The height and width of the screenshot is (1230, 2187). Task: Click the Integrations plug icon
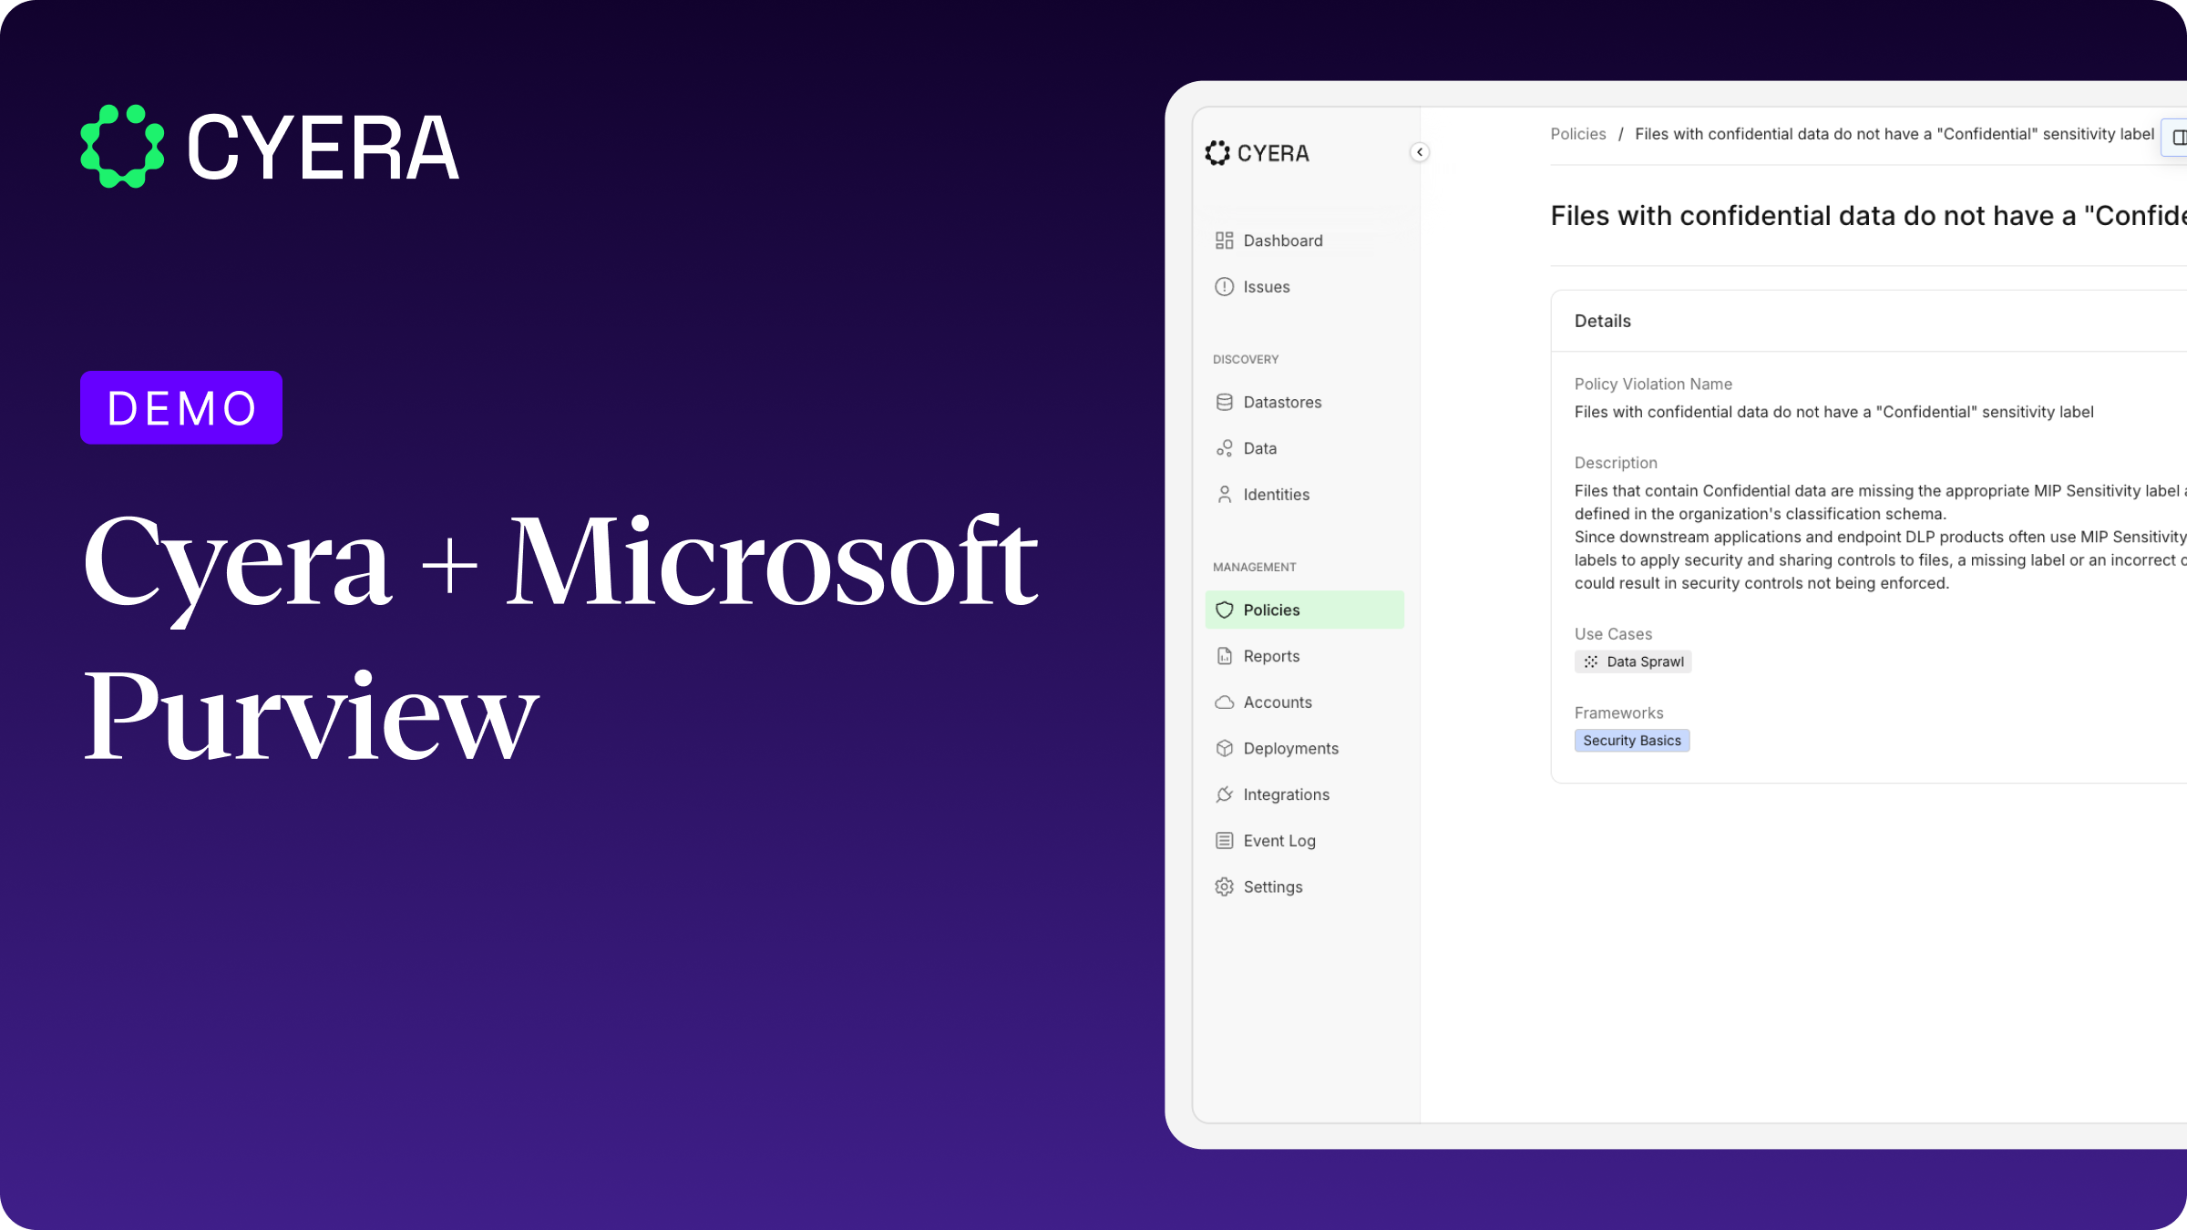point(1224,794)
